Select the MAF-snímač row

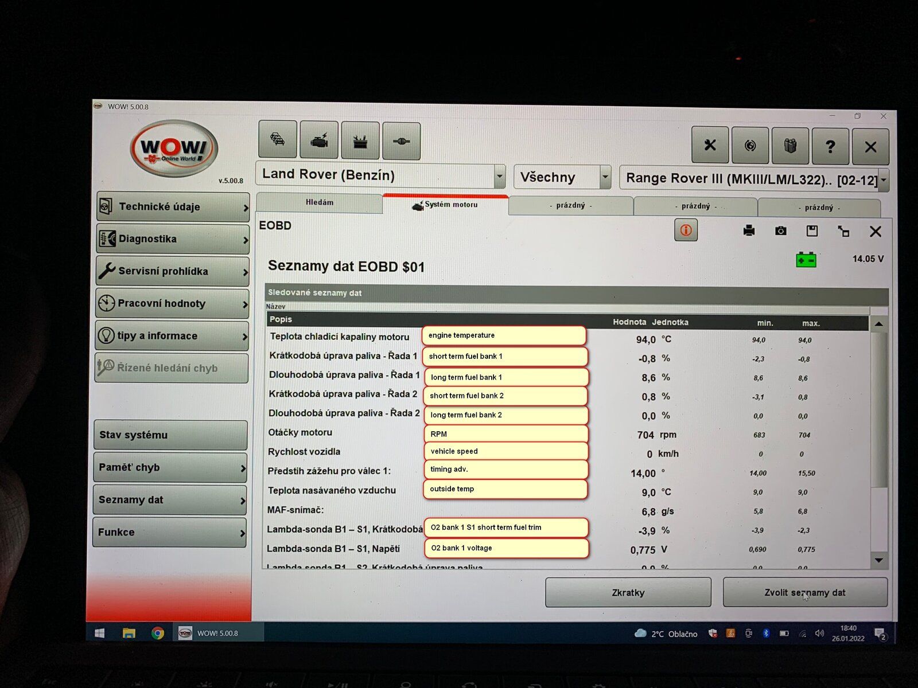click(x=568, y=511)
